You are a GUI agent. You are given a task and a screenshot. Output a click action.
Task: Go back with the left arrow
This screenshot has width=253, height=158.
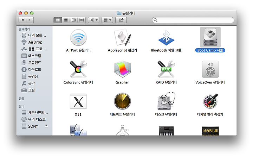[22, 20]
